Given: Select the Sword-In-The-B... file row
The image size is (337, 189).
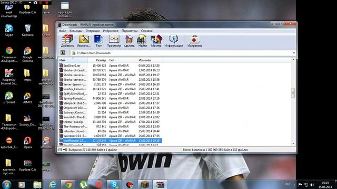Looking at the screenshot, I should 110,117.
